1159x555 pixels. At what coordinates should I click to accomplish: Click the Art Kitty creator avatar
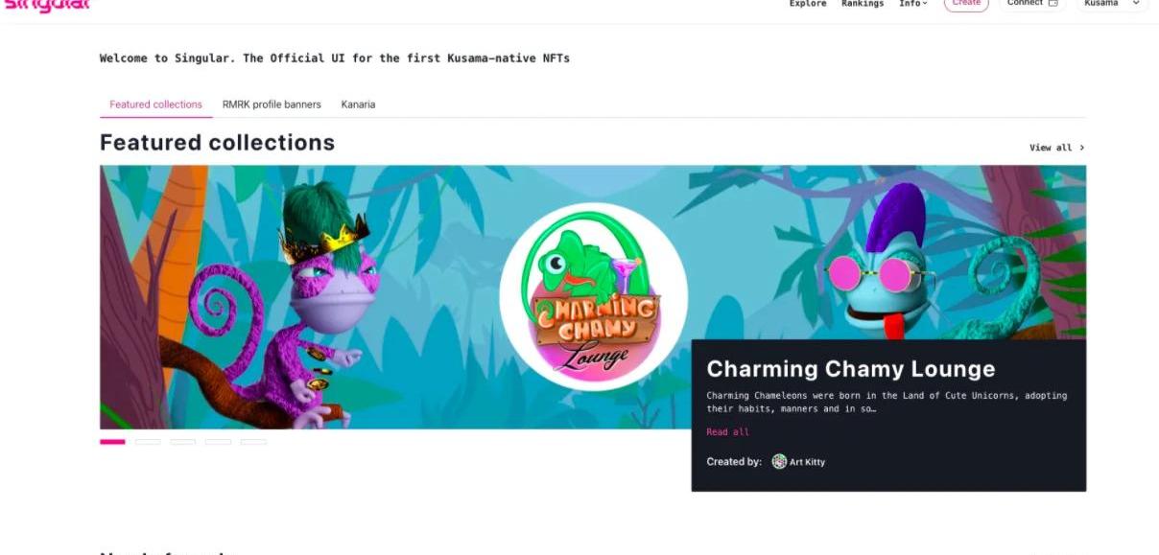pyautogui.click(x=779, y=462)
